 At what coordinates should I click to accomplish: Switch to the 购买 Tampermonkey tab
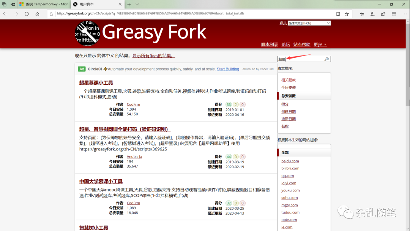point(44,4)
